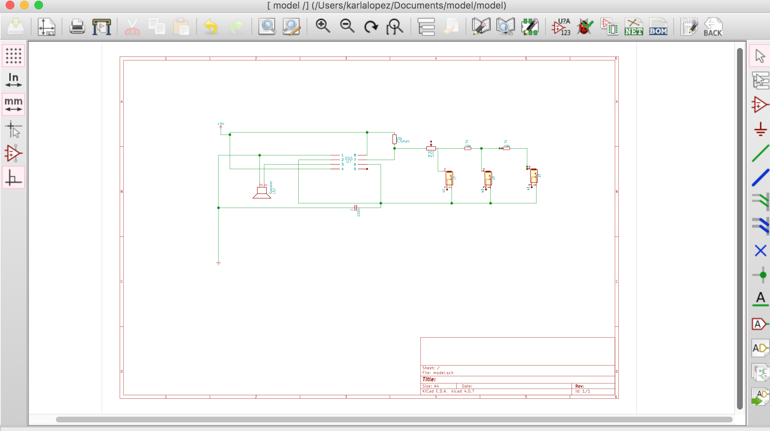Toggle full-window crosshair cursor
Viewport: 770px width, 431px height.
(14, 129)
